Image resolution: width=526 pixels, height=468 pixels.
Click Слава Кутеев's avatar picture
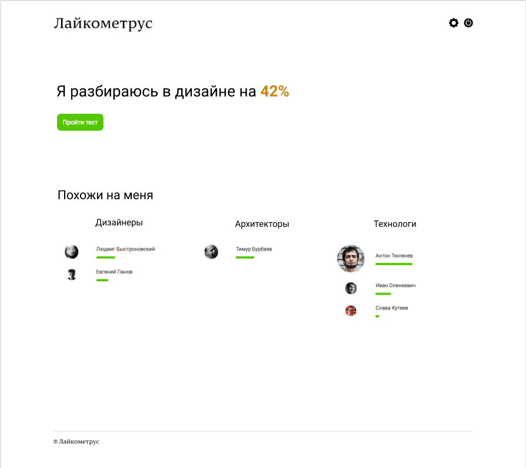pyautogui.click(x=351, y=311)
